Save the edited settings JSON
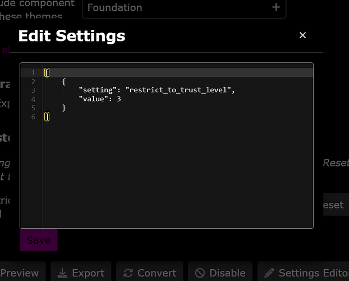 [x=39, y=240]
